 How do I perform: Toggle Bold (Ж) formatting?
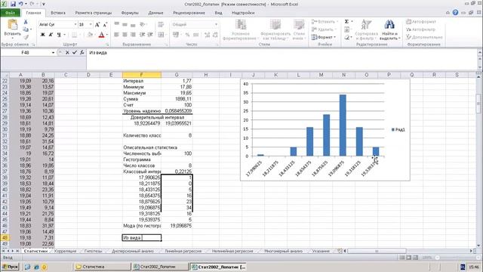click(43, 35)
